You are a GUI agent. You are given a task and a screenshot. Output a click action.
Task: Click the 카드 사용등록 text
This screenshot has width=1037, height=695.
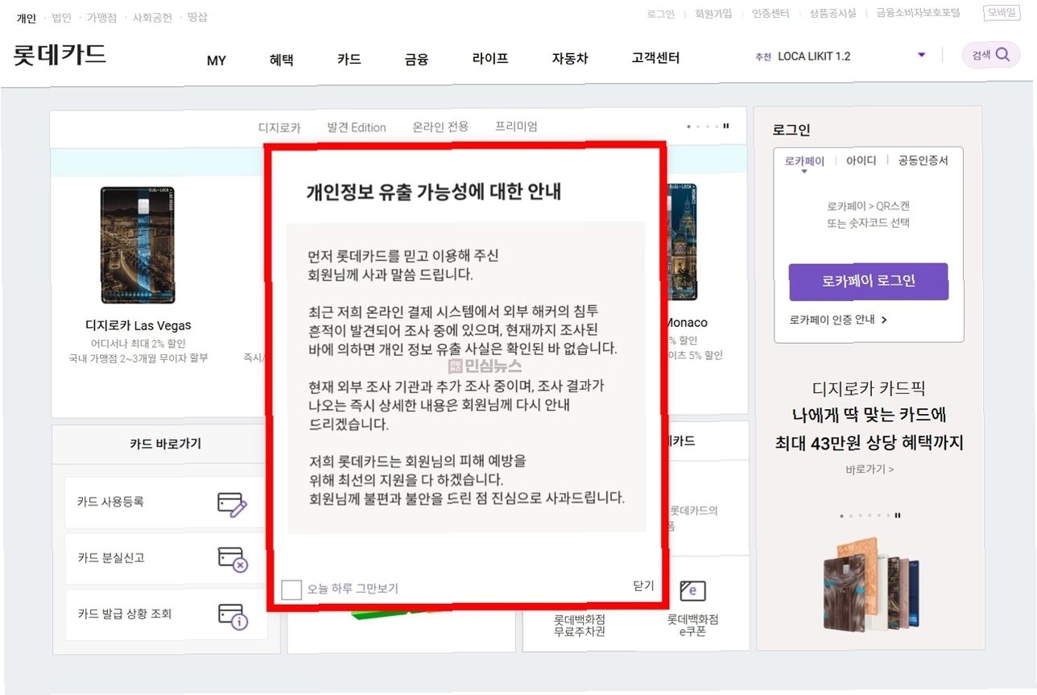[x=110, y=502]
